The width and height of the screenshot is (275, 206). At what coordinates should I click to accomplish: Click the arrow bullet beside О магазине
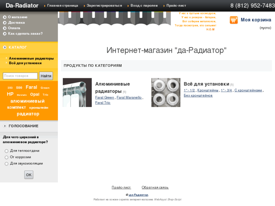pyautogui.click(x=5, y=17)
